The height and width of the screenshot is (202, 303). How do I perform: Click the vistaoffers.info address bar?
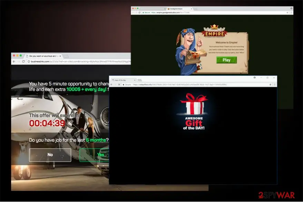pyautogui.click(x=197, y=84)
